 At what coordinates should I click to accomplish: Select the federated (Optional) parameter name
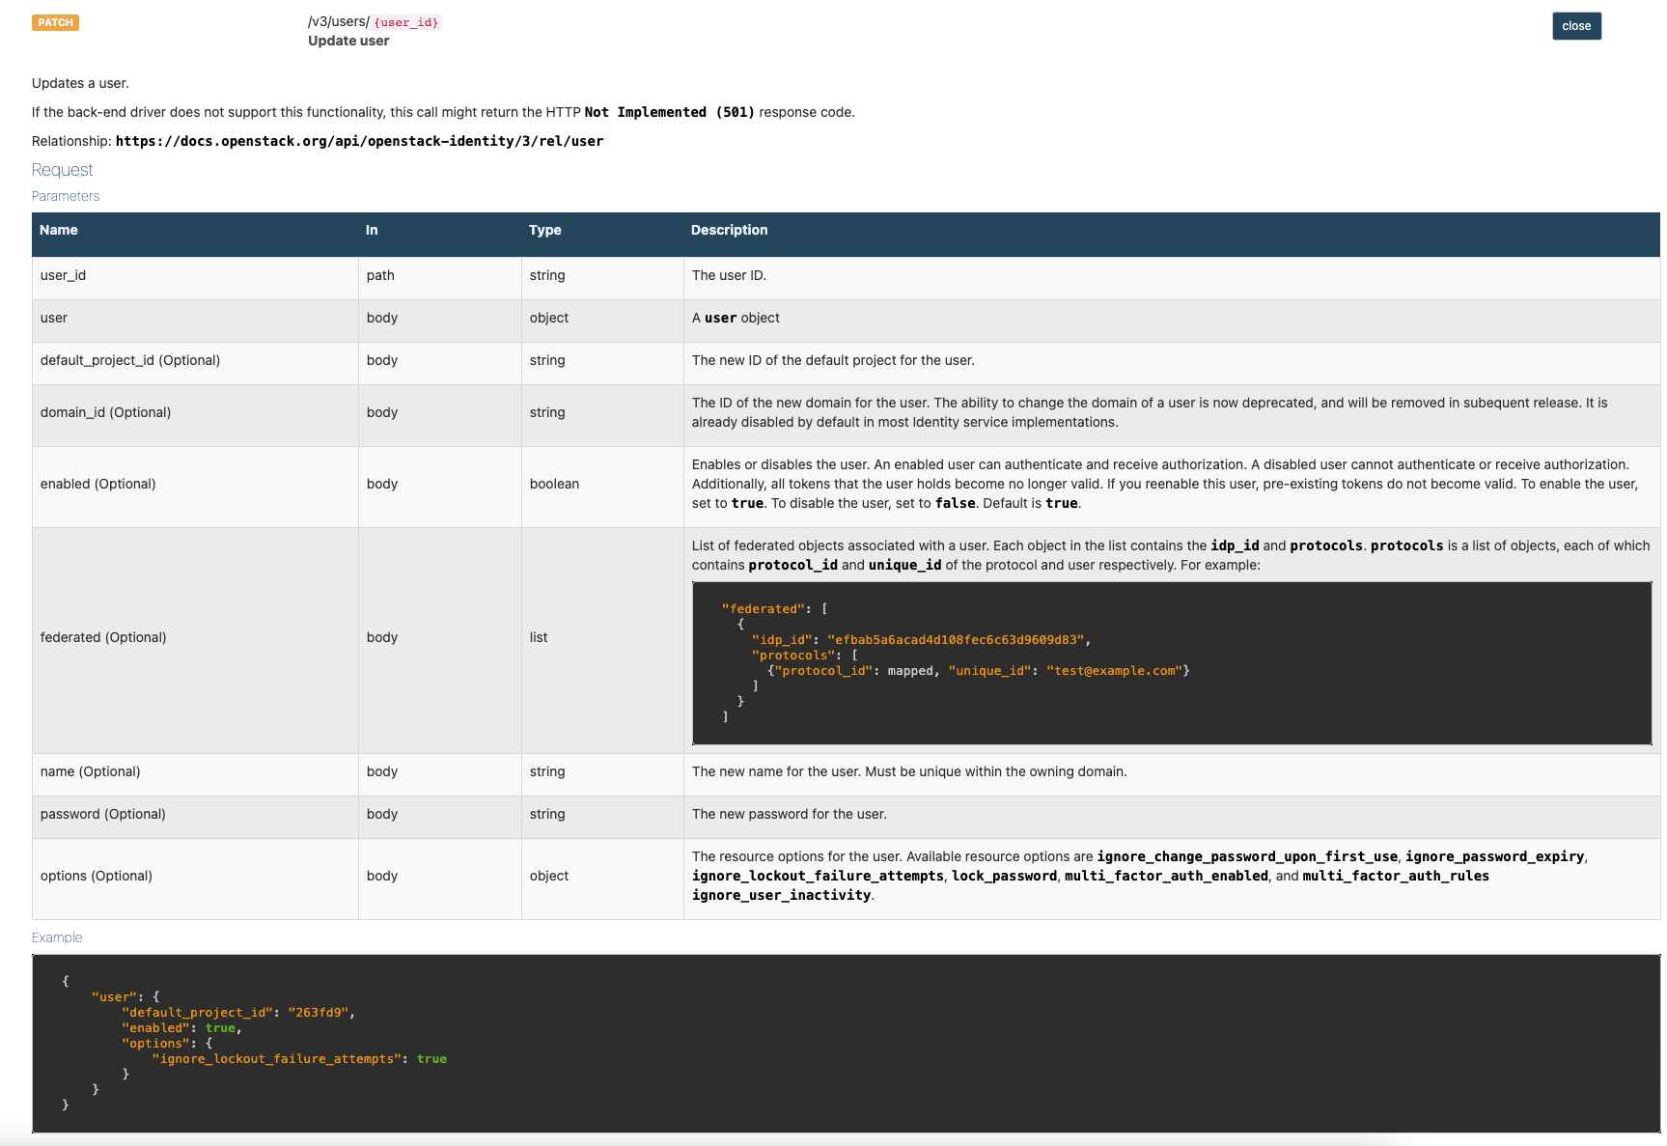103,637
